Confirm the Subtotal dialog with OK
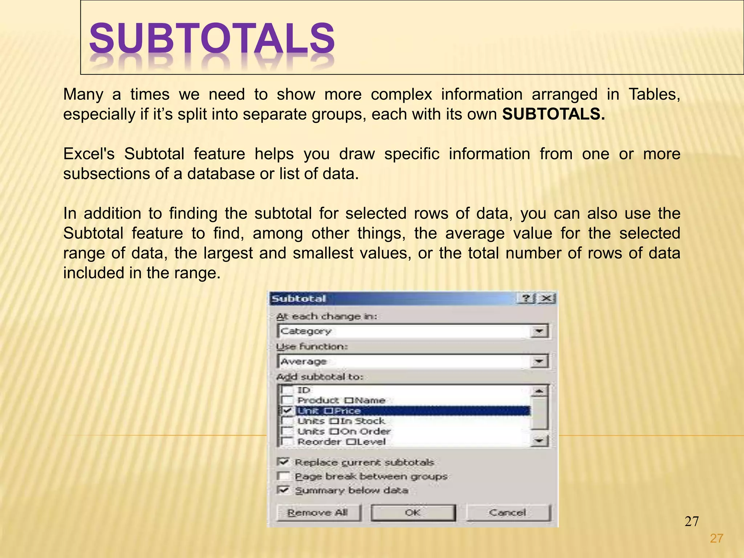The width and height of the screenshot is (744, 558). 413,513
